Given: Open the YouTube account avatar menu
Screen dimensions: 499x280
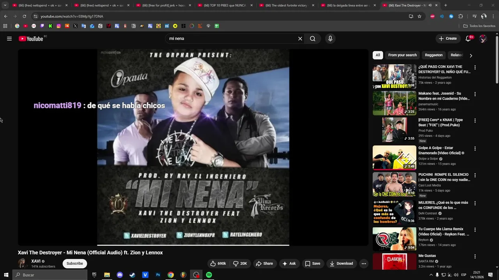Looking at the screenshot, I should click(483, 38).
